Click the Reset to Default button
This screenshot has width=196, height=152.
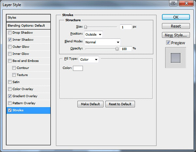point(120,104)
